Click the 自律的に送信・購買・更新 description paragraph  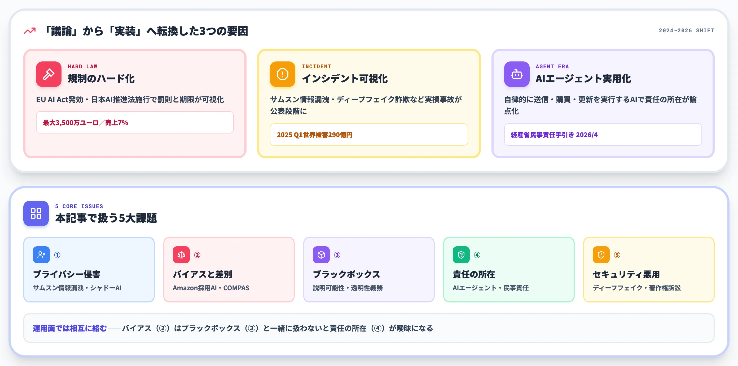coord(600,105)
